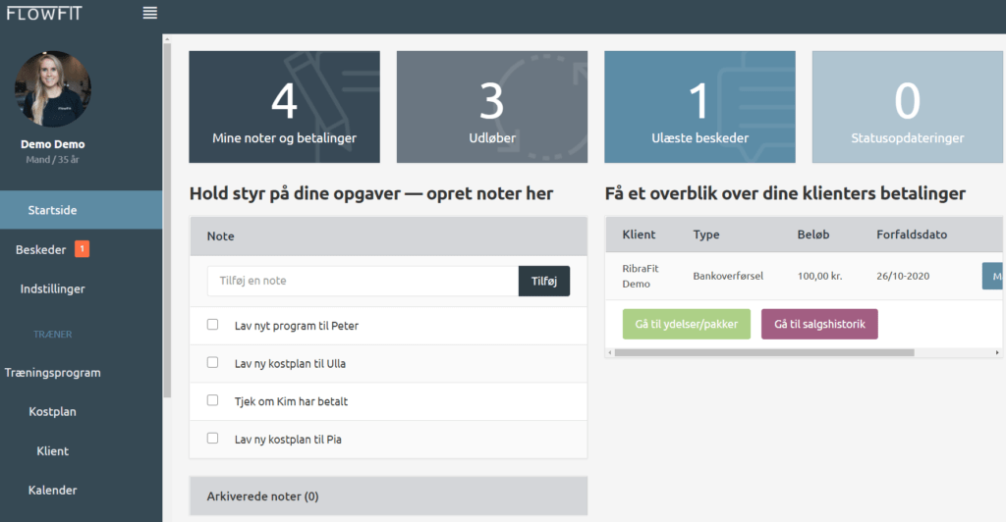This screenshot has width=1006, height=522.
Task: Mark Tjek om Kim har betalt as done
Action: 212,400
